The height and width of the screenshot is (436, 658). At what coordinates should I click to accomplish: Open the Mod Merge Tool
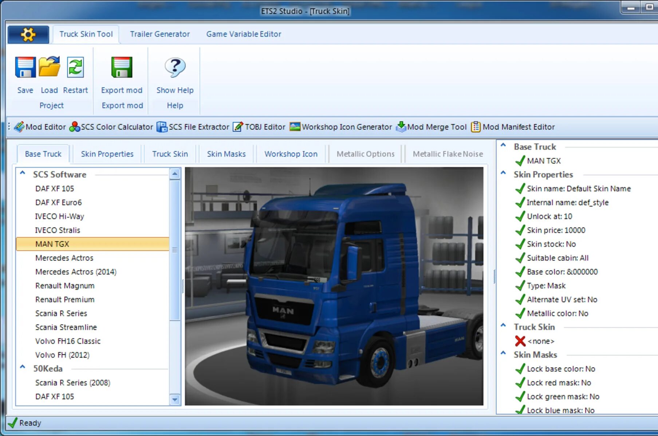pos(431,127)
